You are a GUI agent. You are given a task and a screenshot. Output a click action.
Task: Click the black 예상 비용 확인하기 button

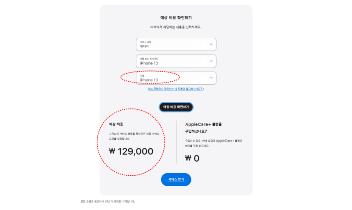176,107
